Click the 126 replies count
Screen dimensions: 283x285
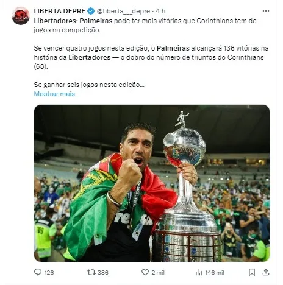pos(49,272)
